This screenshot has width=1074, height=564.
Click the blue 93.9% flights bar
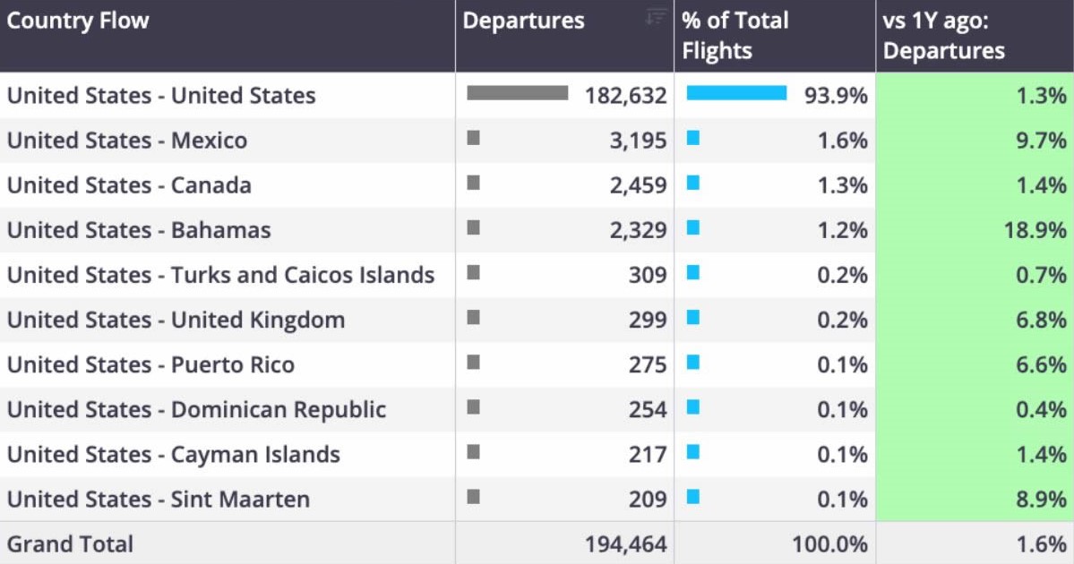(x=736, y=93)
